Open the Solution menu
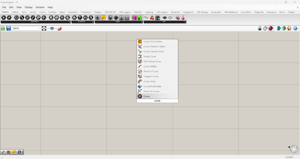Viewport: 300px width, 159px height. coord(40,7)
